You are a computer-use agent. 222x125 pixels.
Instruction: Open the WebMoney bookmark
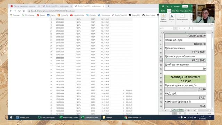(x=104, y=15)
